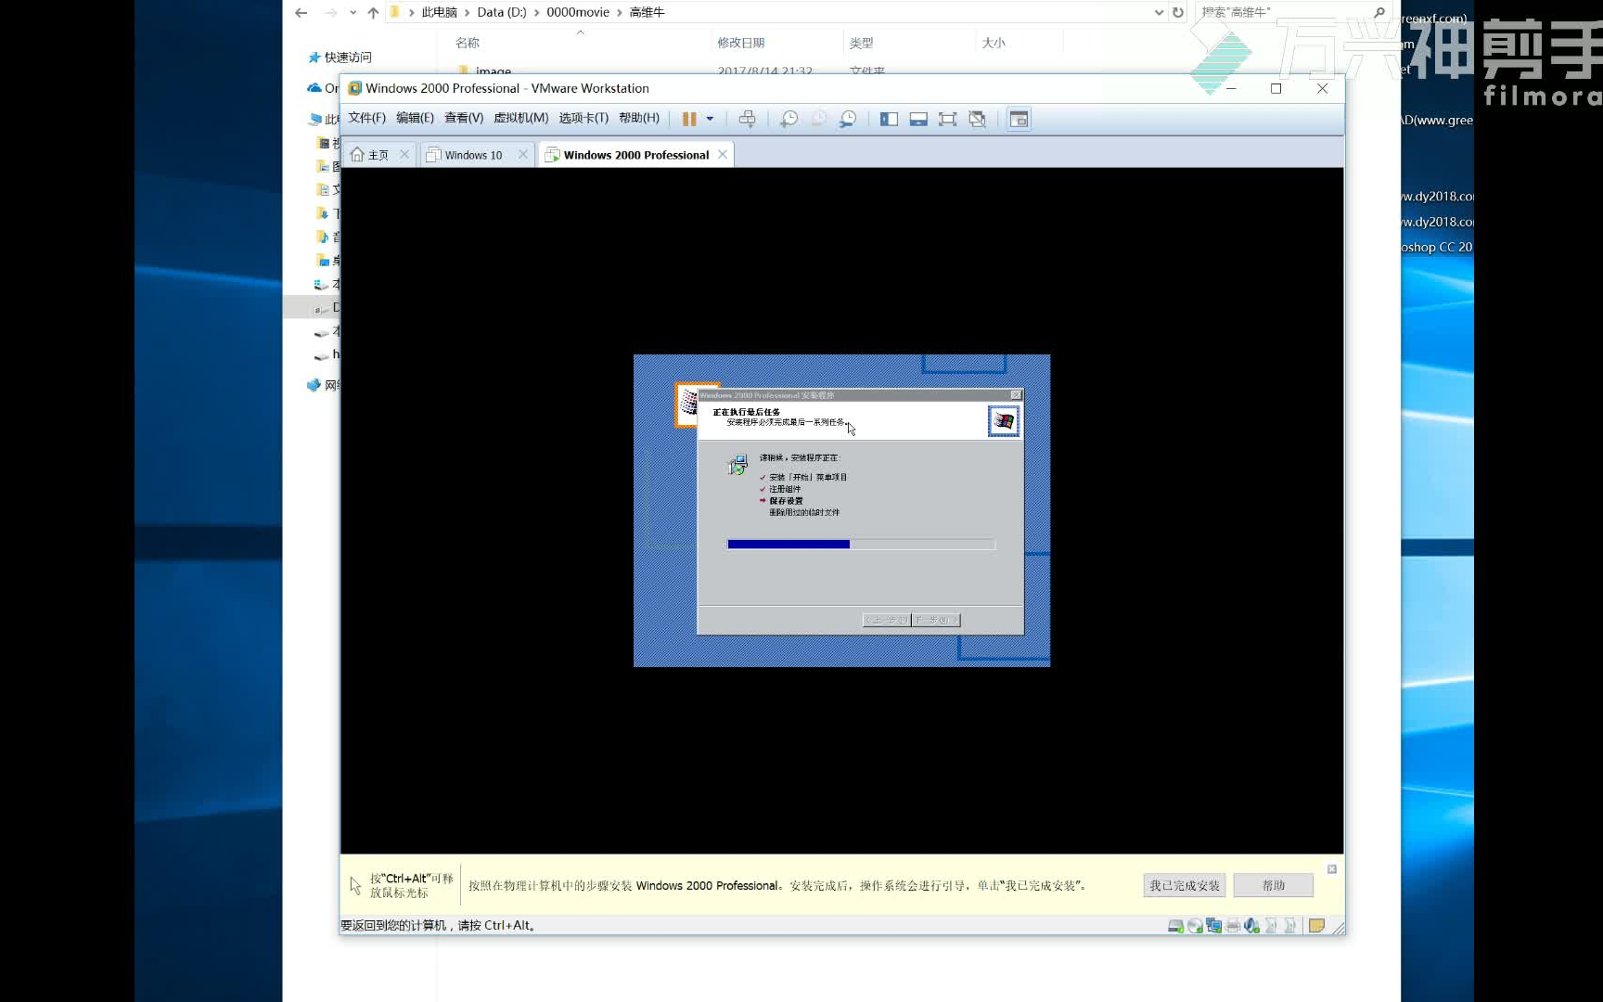Open the File Explorer address bar dropdown
The width and height of the screenshot is (1603, 1002).
pyautogui.click(x=1157, y=12)
